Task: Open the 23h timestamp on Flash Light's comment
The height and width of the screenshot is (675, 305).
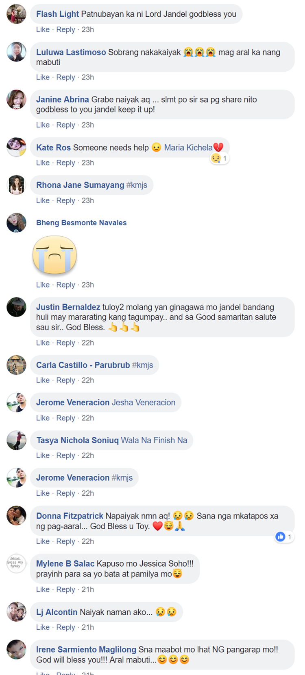Action: [x=88, y=30]
